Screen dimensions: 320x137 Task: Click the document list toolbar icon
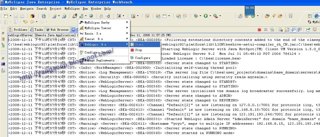[291, 16]
